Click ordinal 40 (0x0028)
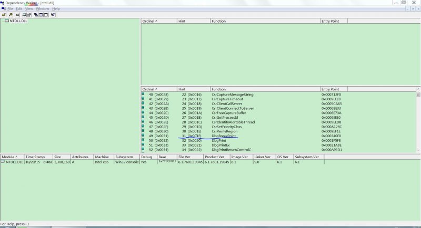Image resolution: width=421 pixels, height=228 pixels. 158,95
